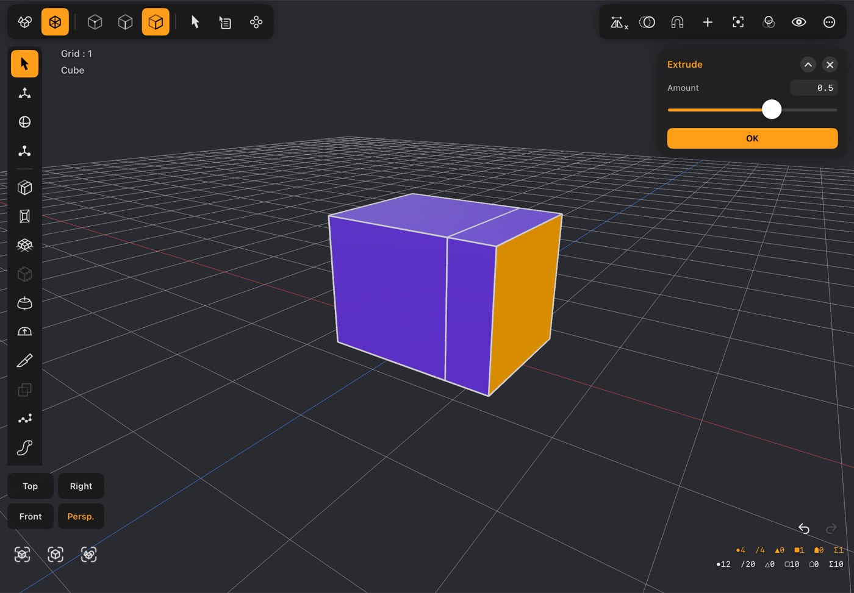
Task: Select the dome with up-arrow tool
Action: pos(24,332)
